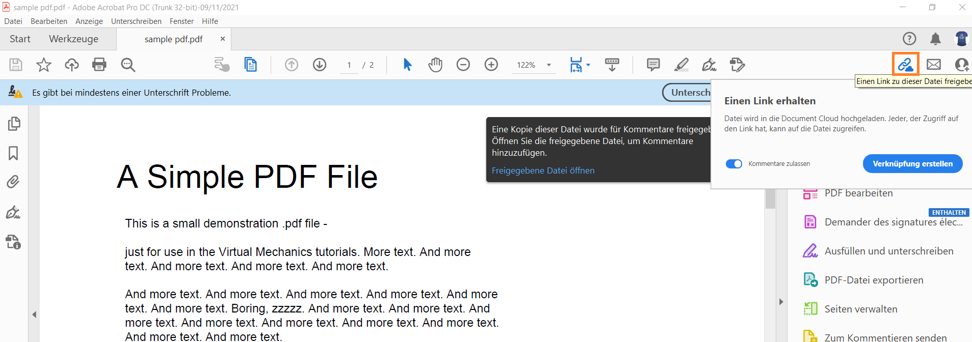Open the Bearbeiten menu
The height and width of the screenshot is (342, 972).
[x=48, y=21]
